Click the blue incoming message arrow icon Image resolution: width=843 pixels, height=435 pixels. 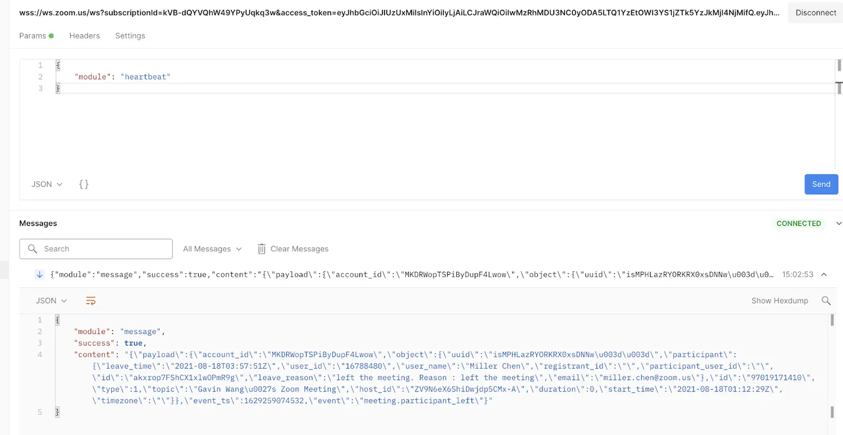(39, 274)
